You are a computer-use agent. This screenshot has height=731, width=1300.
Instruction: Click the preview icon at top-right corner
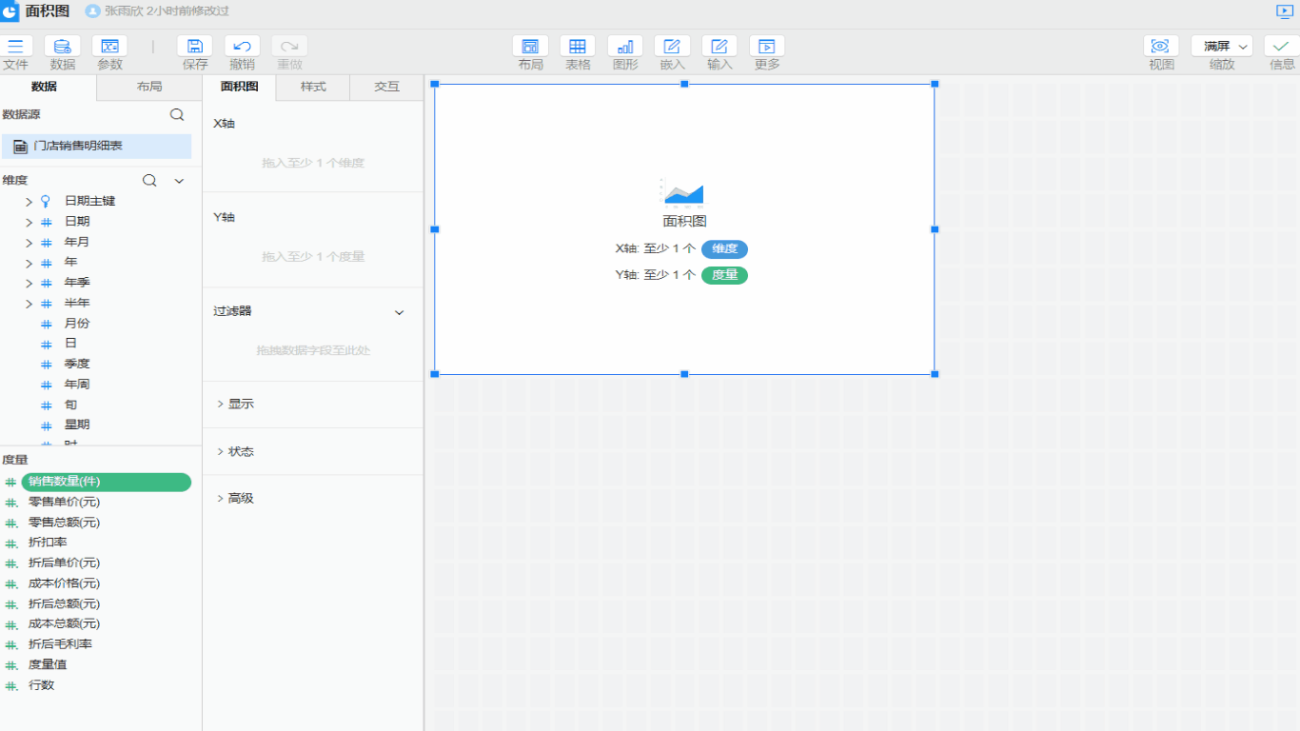point(1285,11)
